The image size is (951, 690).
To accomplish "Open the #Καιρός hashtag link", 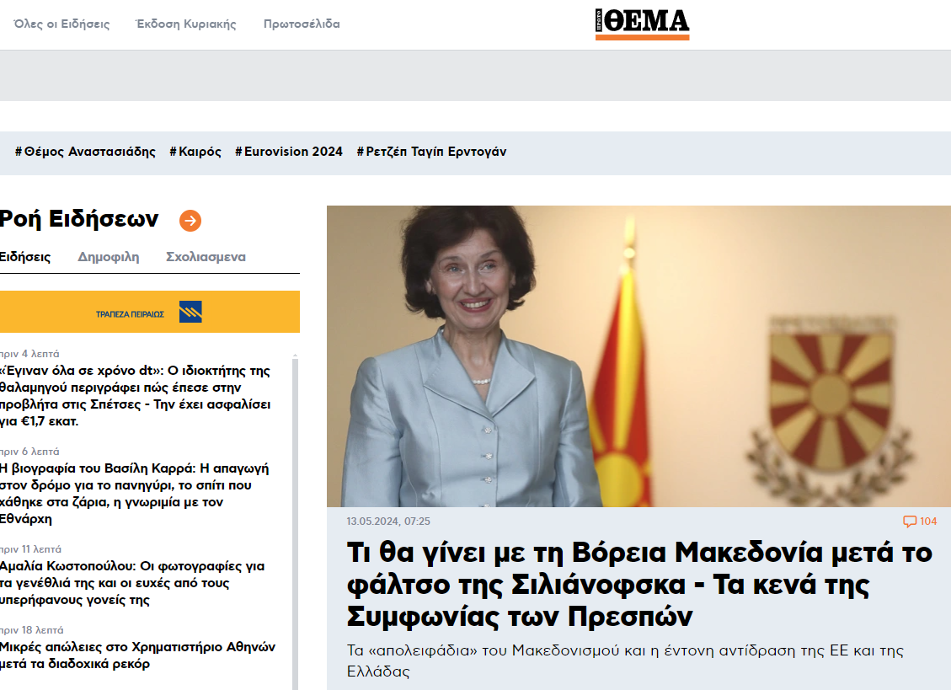I will coord(195,152).
